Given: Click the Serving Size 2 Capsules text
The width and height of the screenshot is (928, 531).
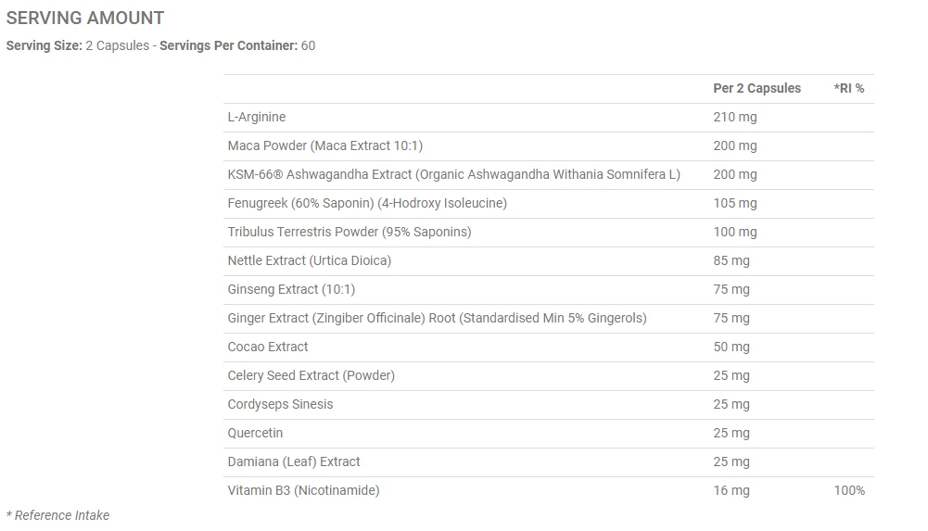Looking at the screenshot, I should (x=77, y=45).
